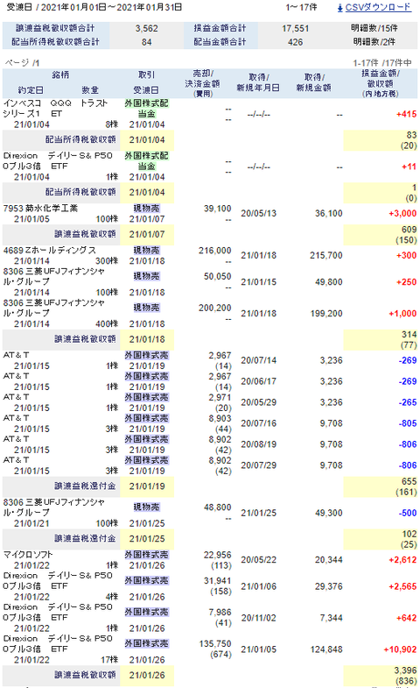The width and height of the screenshot is (420, 688).
Task: Select the sale amount 216,000
Action: (214, 251)
